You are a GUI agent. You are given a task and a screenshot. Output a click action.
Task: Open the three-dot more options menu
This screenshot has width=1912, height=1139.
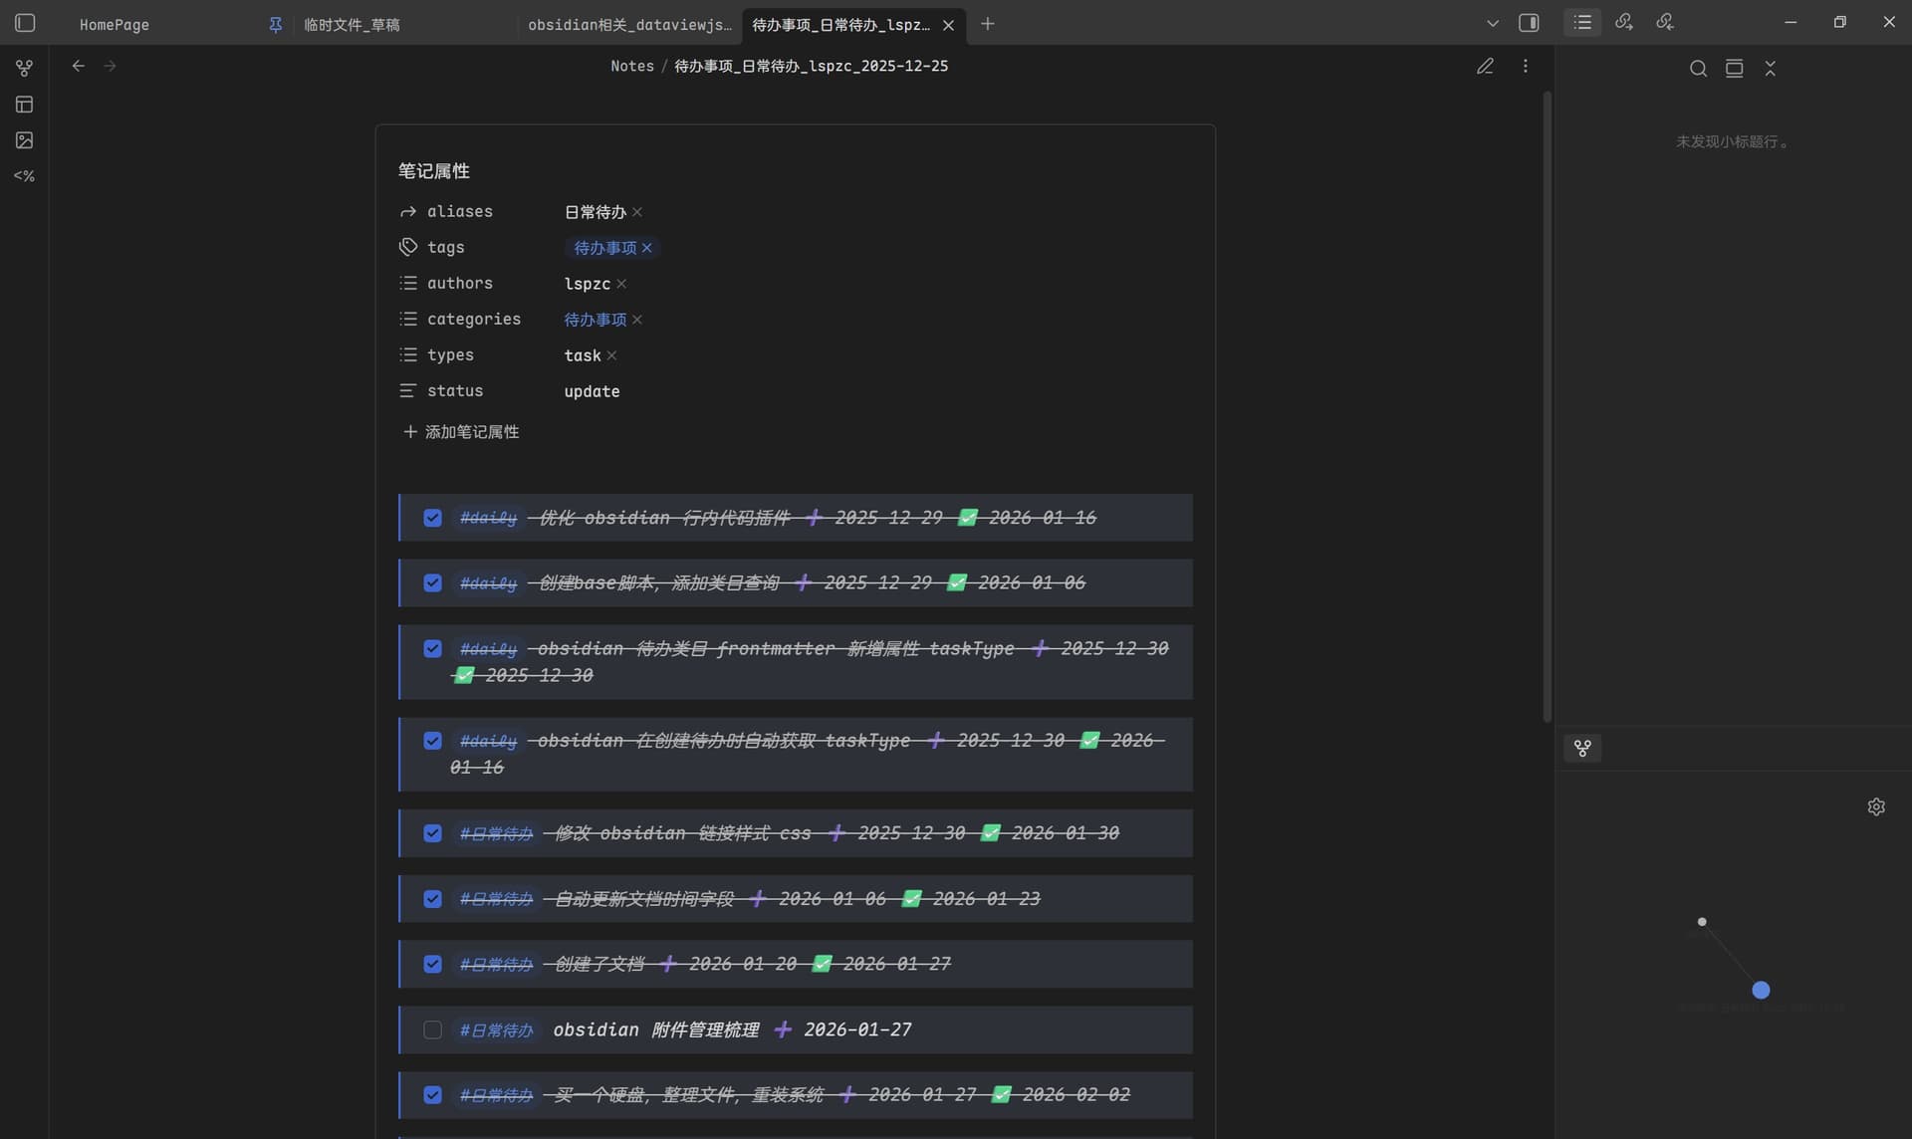pyautogui.click(x=1525, y=66)
